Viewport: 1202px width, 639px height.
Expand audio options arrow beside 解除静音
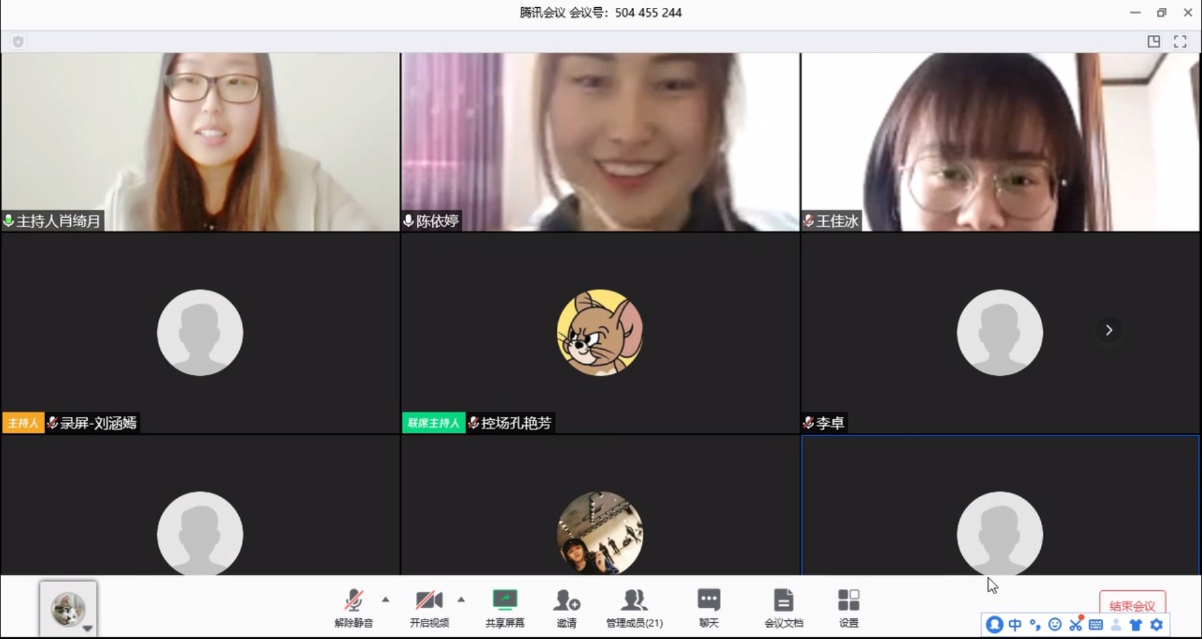tap(386, 599)
